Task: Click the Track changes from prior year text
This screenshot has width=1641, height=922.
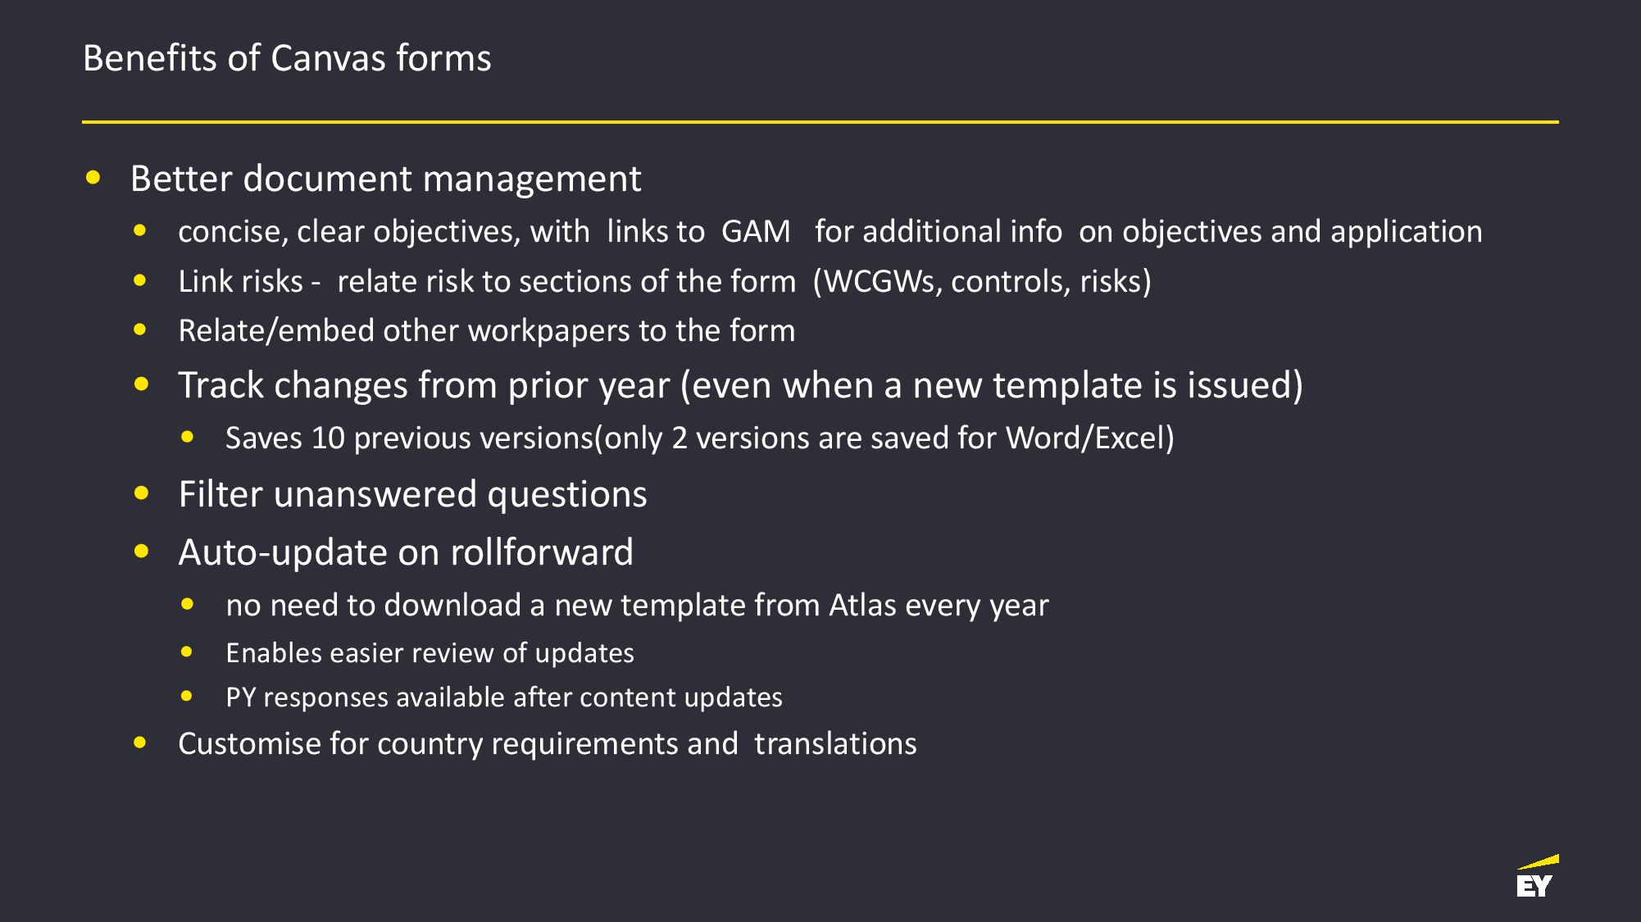Action: 740,385
